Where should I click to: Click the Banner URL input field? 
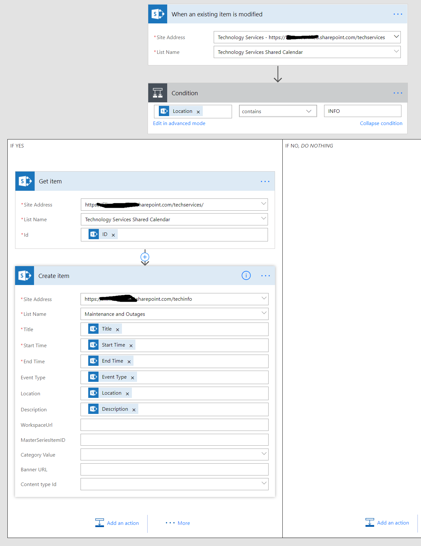point(174,469)
